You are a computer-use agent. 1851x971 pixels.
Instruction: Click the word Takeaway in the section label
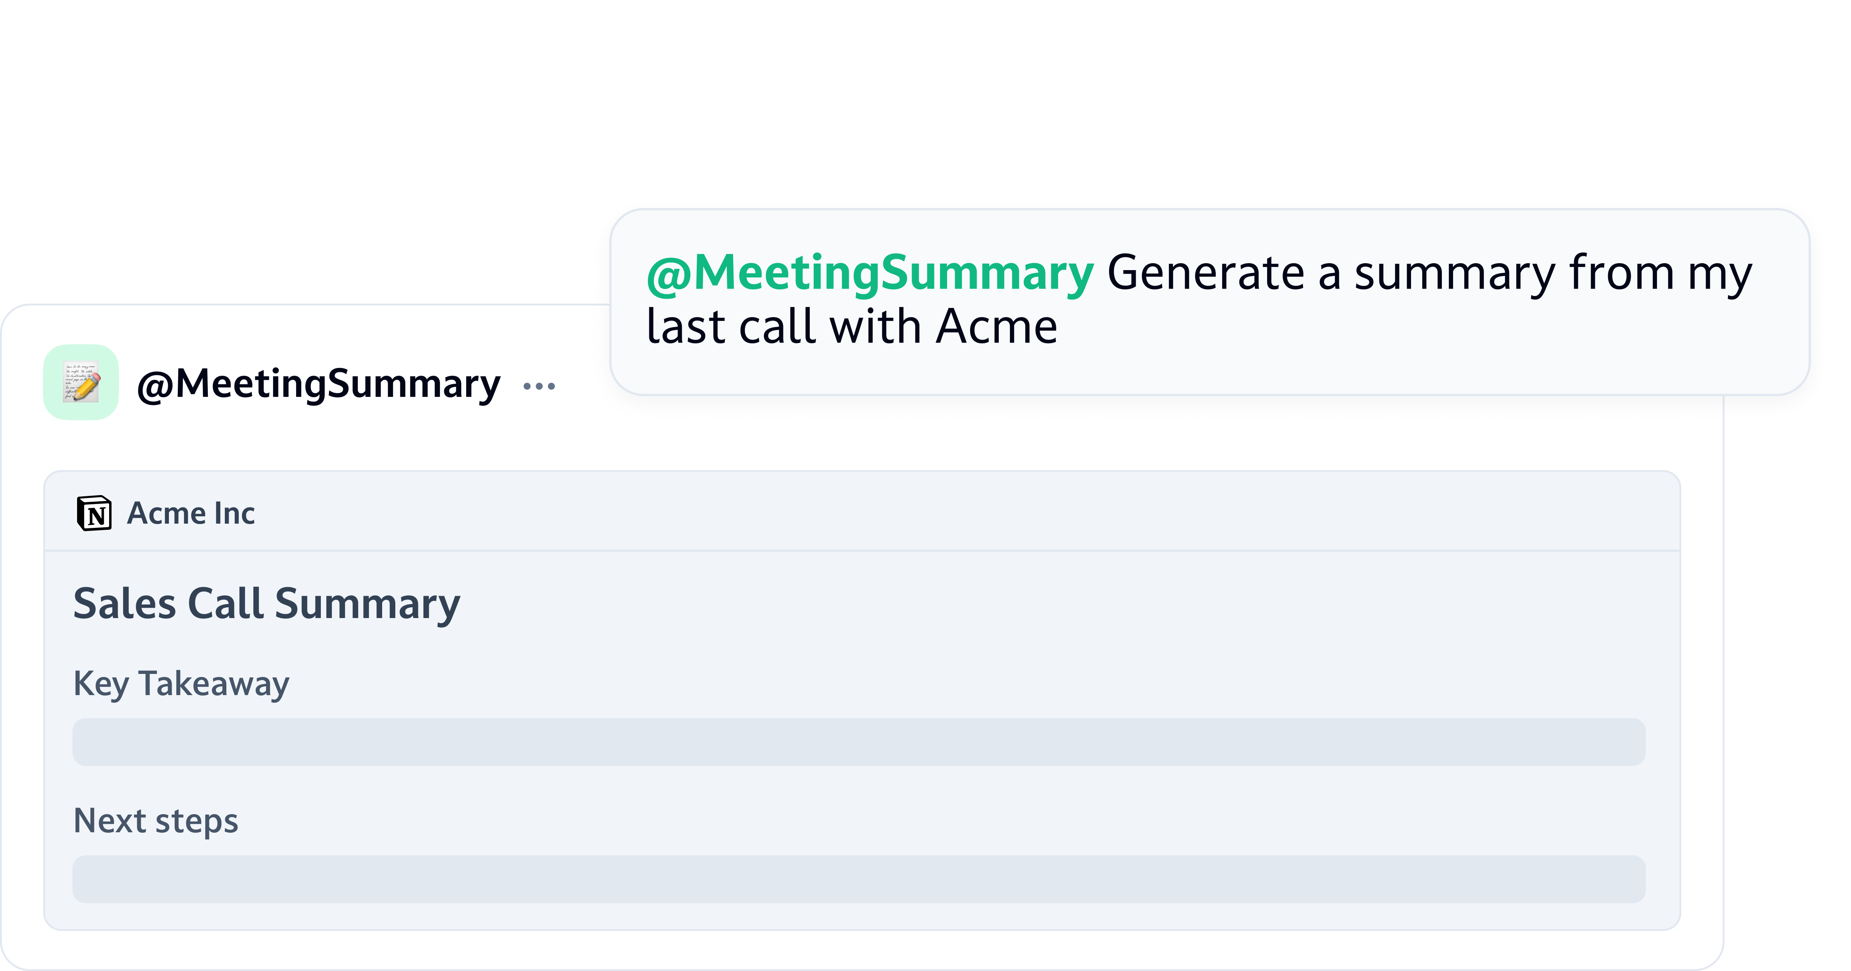(x=213, y=683)
